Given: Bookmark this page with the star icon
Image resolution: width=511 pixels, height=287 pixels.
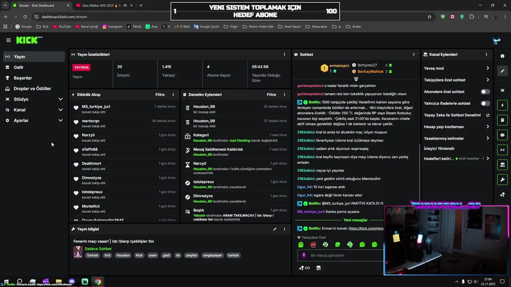Looking at the screenshot, I should [x=430, y=17].
